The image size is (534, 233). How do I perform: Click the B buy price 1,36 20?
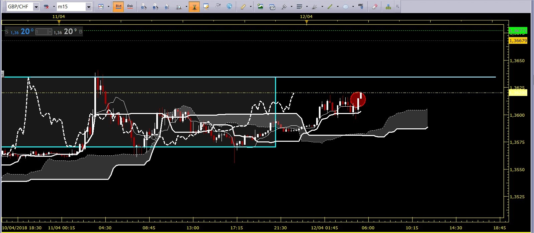68,32
